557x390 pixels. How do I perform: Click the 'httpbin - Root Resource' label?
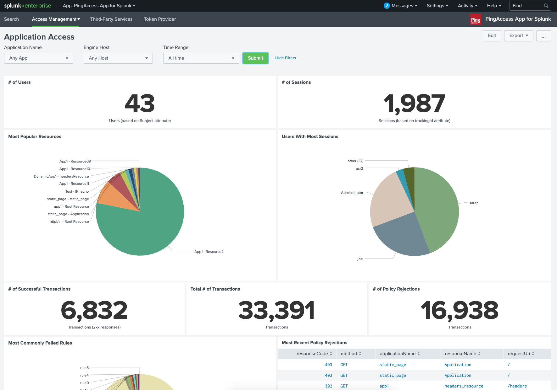coord(69,222)
